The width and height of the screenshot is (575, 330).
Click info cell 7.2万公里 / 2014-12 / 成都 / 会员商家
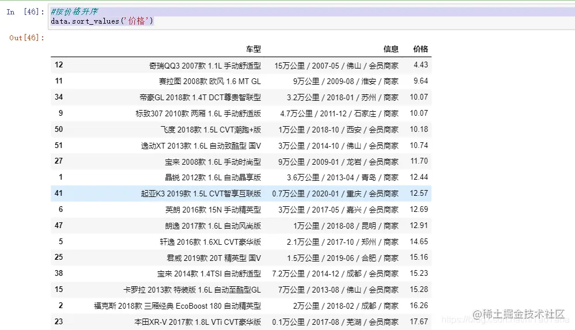(x=335, y=274)
